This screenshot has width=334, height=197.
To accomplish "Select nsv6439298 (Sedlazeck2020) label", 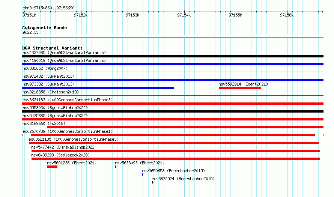I will click(60, 155).
